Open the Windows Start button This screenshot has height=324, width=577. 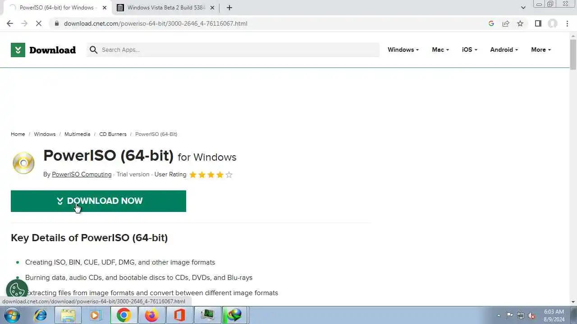pyautogui.click(x=12, y=315)
